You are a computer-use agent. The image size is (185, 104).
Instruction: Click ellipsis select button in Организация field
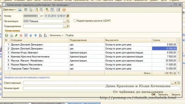tap(64, 21)
